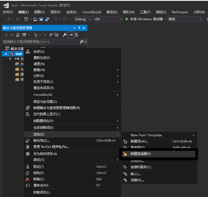
Task: Click the new project toolbar icon
Action: pyautogui.click(x=26, y=19)
